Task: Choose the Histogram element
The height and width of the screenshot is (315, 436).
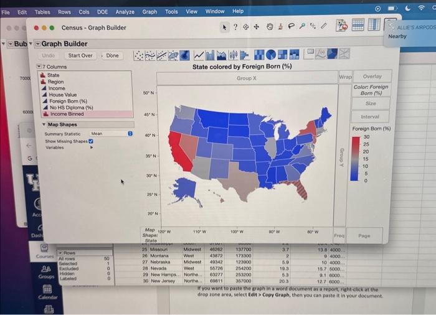Action: click(244, 55)
